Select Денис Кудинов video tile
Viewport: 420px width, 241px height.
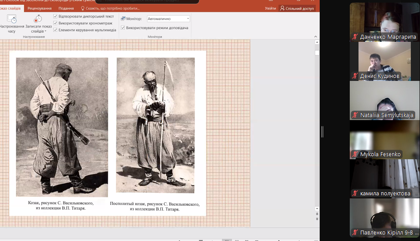[x=384, y=61]
